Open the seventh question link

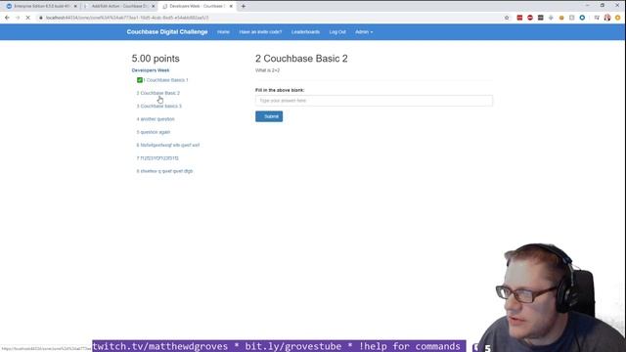tap(157, 158)
